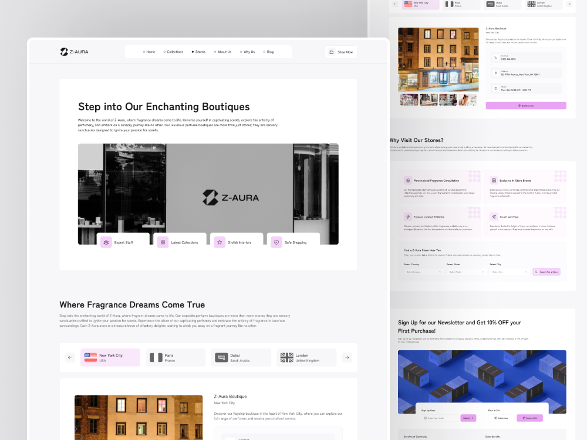Image resolution: width=587 pixels, height=440 pixels.
Task: Select the London store location card
Action: click(x=306, y=357)
